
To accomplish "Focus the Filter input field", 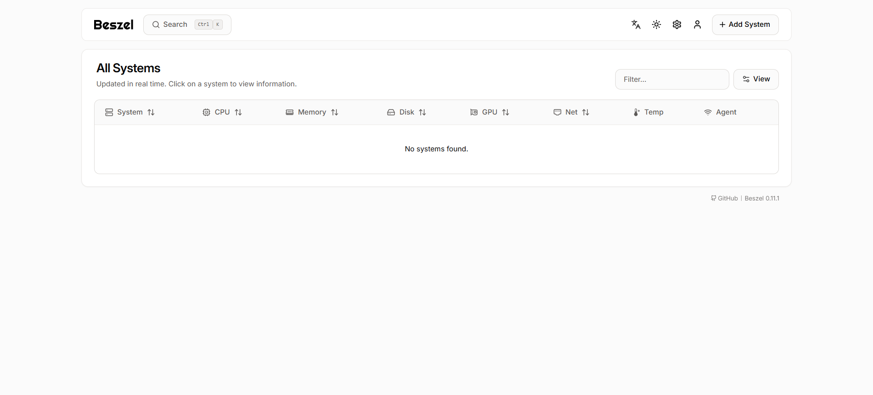I will [x=672, y=79].
